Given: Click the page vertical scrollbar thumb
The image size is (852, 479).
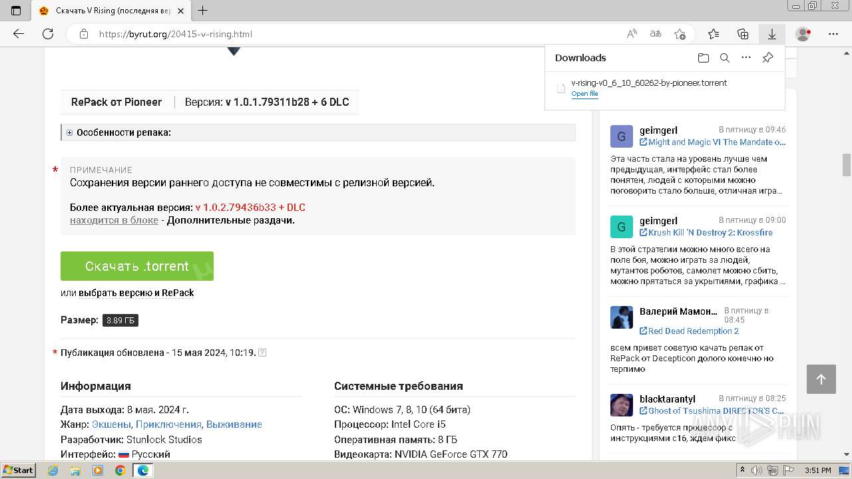Looking at the screenshot, I should tap(847, 164).
